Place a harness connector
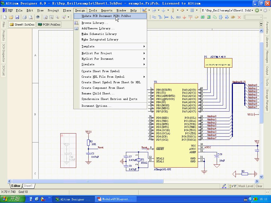271x203 pixels. pos(221,17)
